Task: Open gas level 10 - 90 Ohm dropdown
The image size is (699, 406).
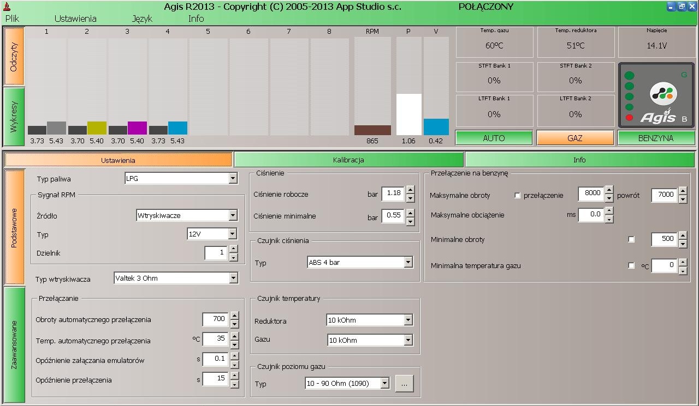Action: click(x=385, y=383)
